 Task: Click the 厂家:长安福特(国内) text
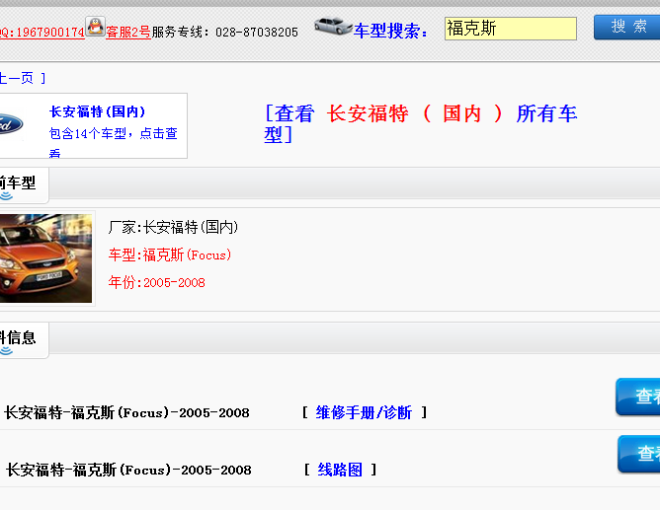pos(173,227)
